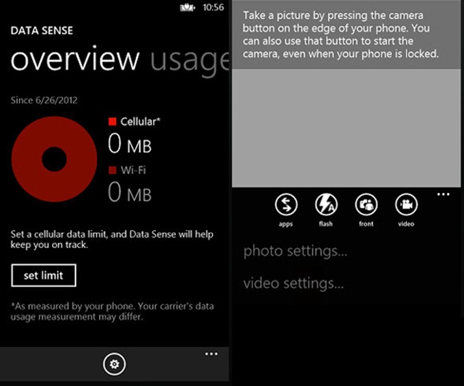Tap the Since 6/26/2012 date text
The width and height of the screenshot is (464, 386).
pyautogui.click(x=44, y=100)
